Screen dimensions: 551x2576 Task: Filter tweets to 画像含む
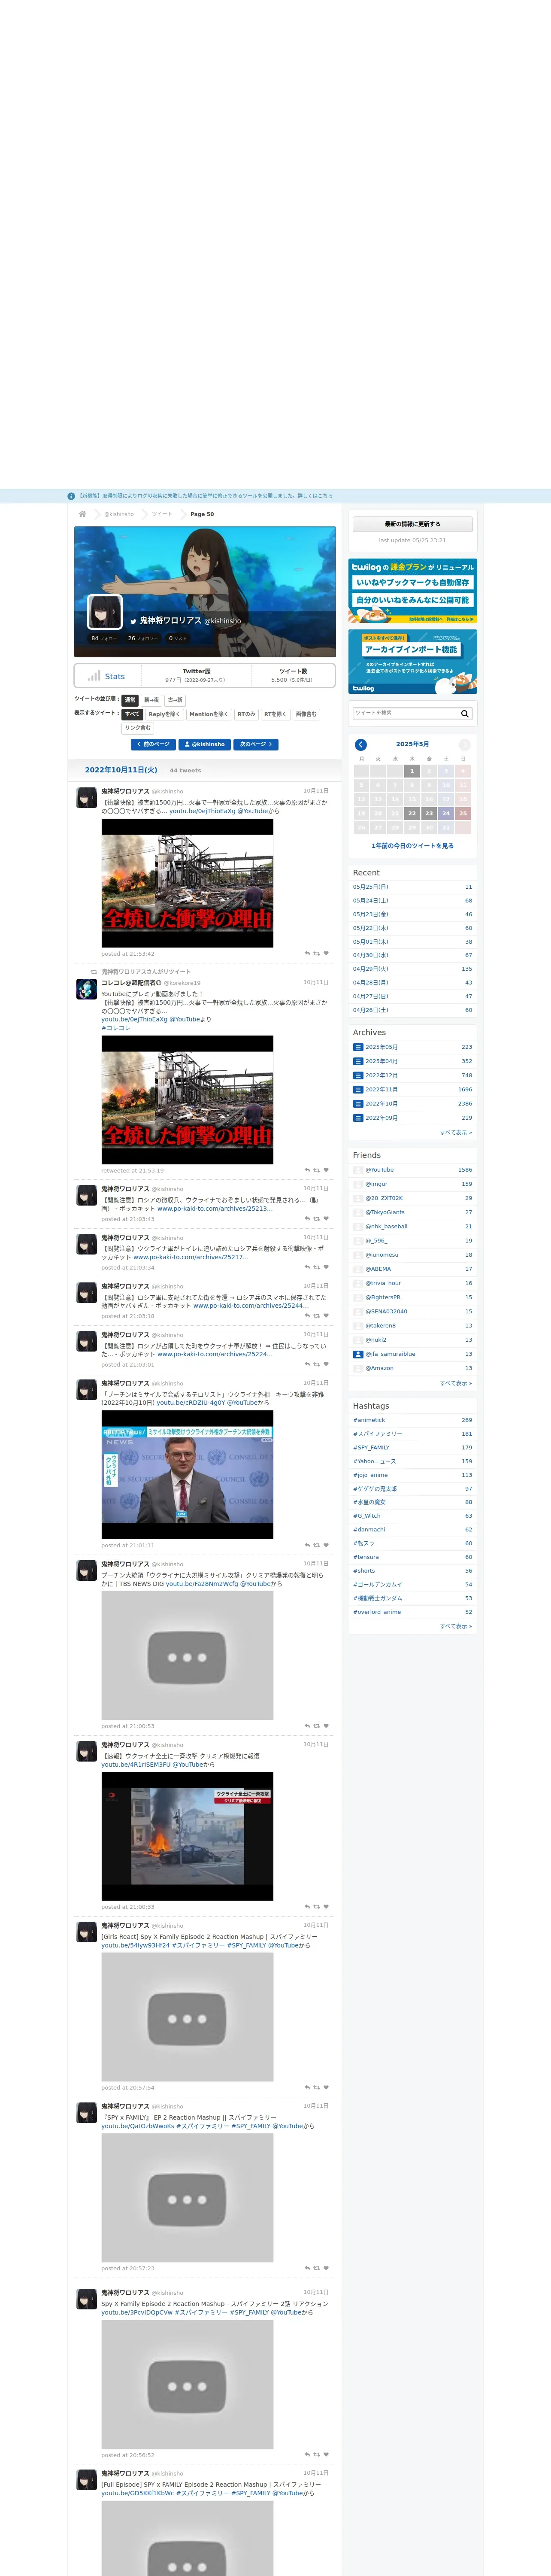pos(306,714)
